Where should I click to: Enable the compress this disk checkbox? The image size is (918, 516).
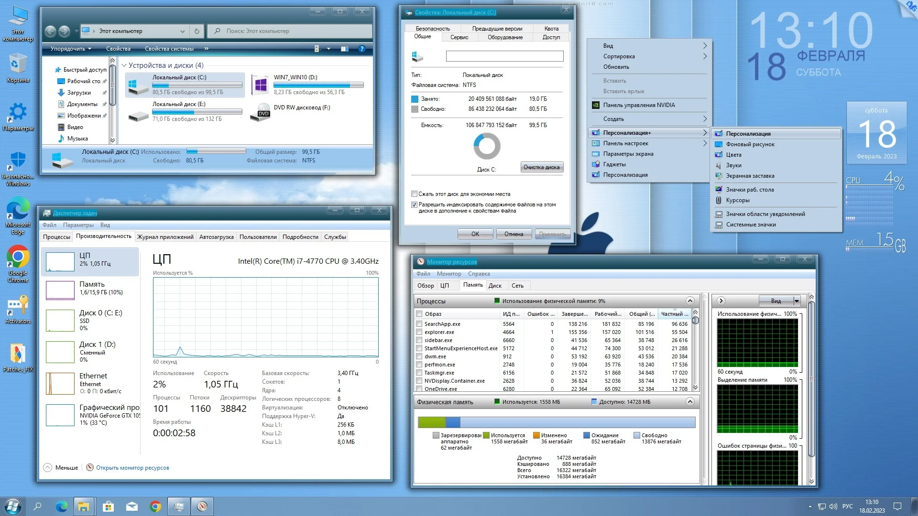click(415, 194)
